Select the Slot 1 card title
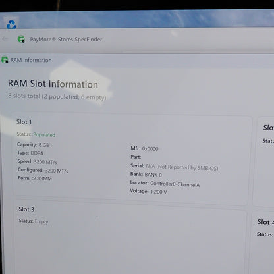274x274 pixels. click(x=24, y=122)
